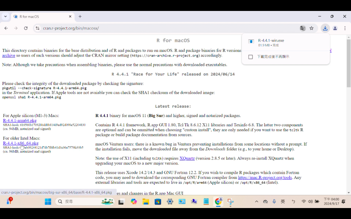
Task: Close the R for macOS tab
Action: coord(70,16)
